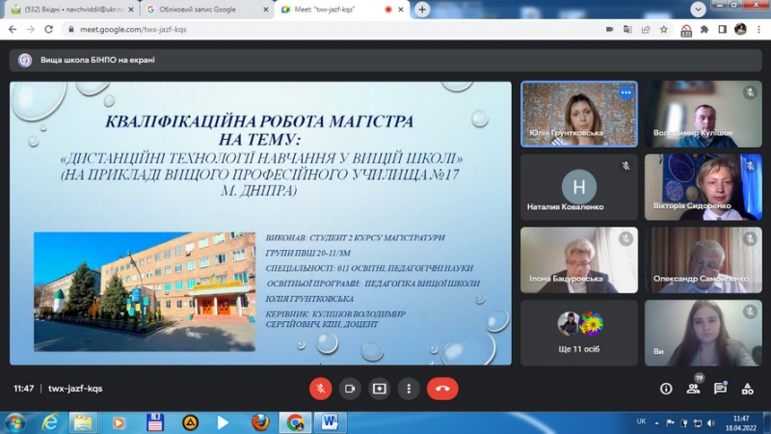The height and width of the screenshot is (434, 771).
Task: Click the Present screen button
Action: 380,388
